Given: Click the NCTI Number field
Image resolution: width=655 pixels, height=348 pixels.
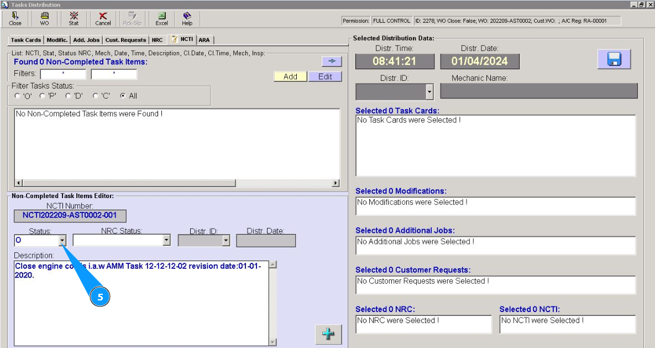Looking at the screenshot, I should [70, 216].
